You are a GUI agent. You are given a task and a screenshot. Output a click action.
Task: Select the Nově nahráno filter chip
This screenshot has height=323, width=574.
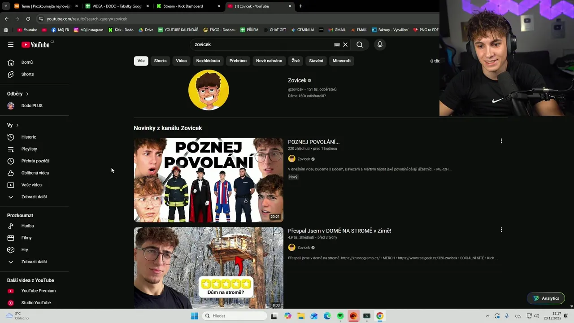(x=269, y=61)
